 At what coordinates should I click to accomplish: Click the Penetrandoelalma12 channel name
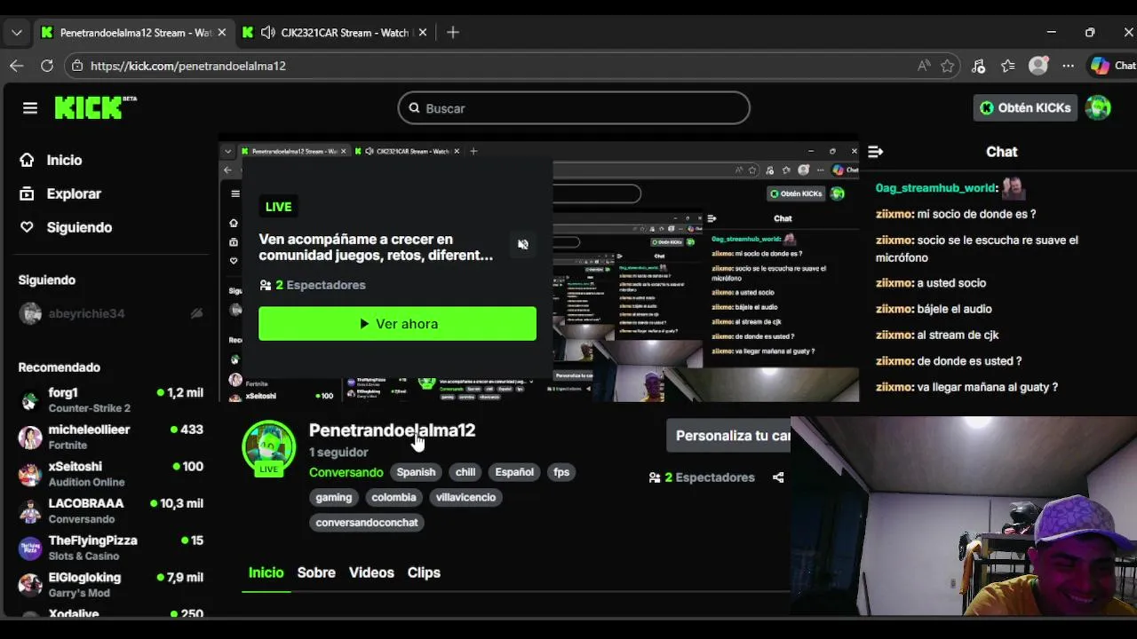coord(392,430)
